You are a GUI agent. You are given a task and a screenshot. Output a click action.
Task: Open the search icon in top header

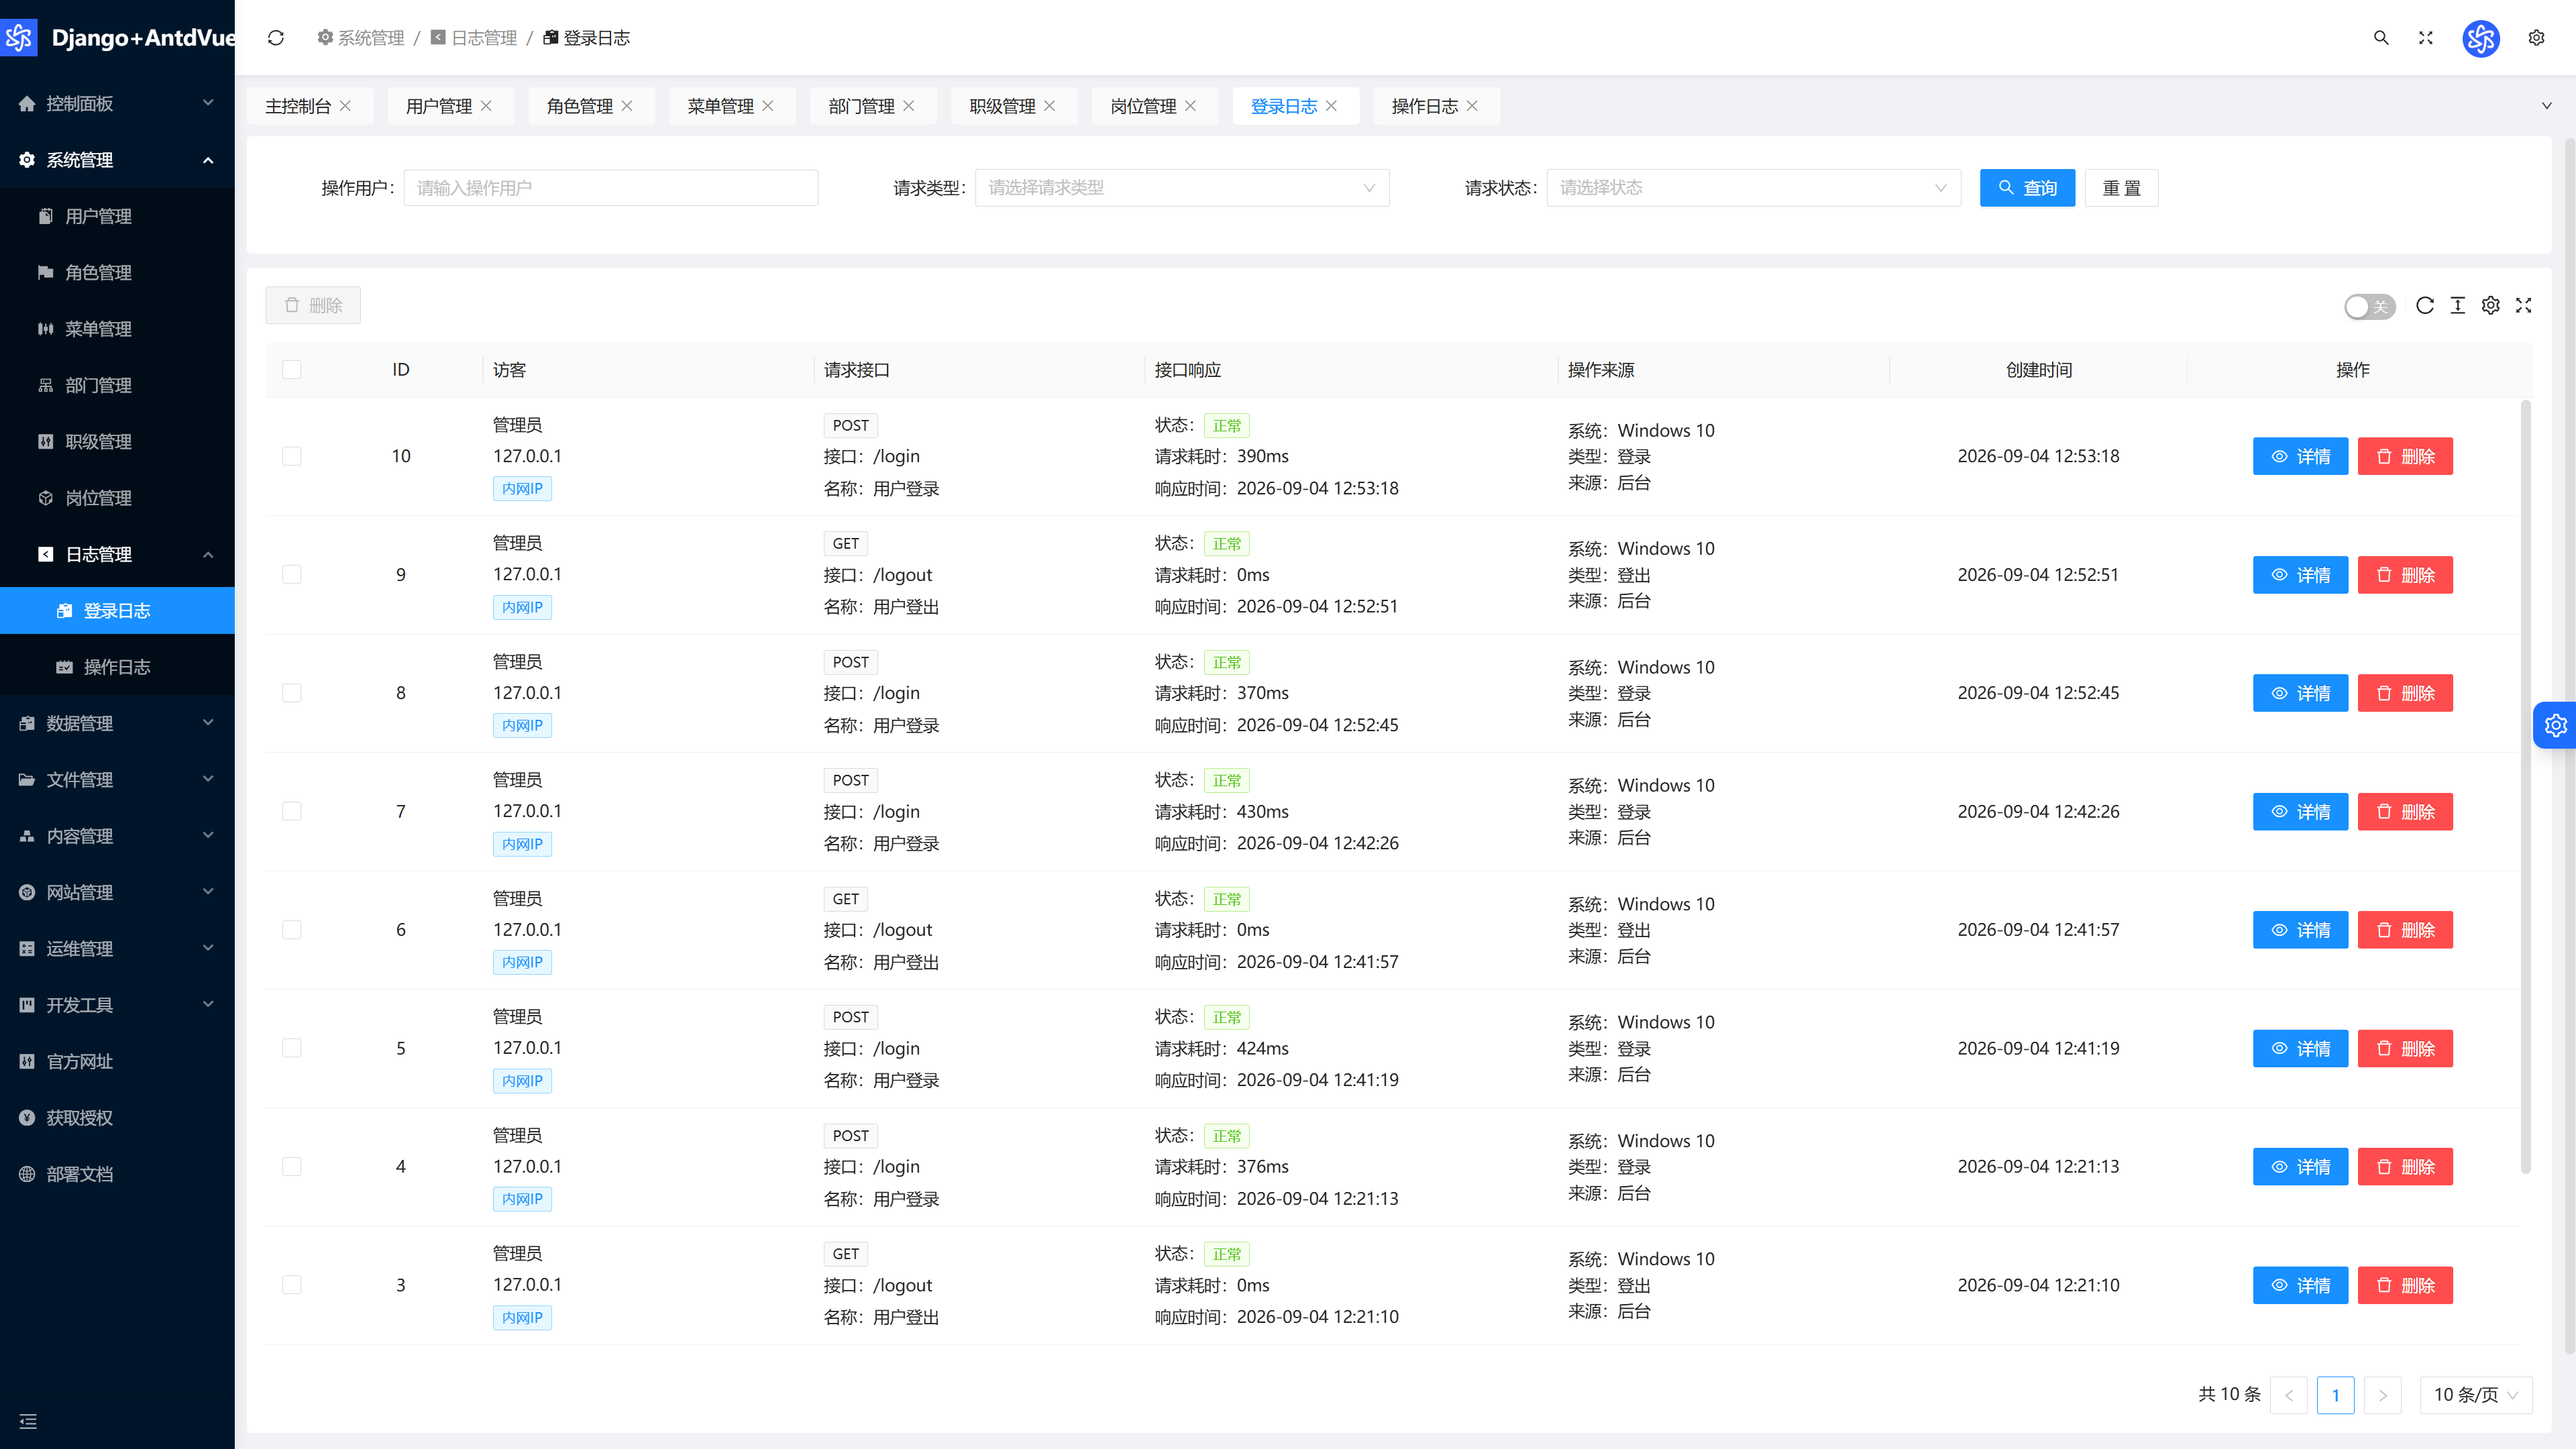tap(2381, 38)
